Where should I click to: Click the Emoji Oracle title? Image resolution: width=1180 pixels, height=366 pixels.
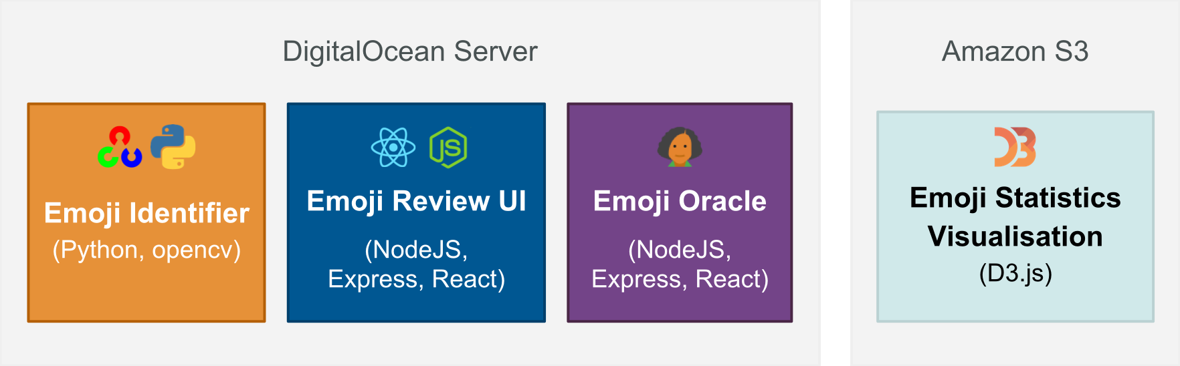pos(680,201)
